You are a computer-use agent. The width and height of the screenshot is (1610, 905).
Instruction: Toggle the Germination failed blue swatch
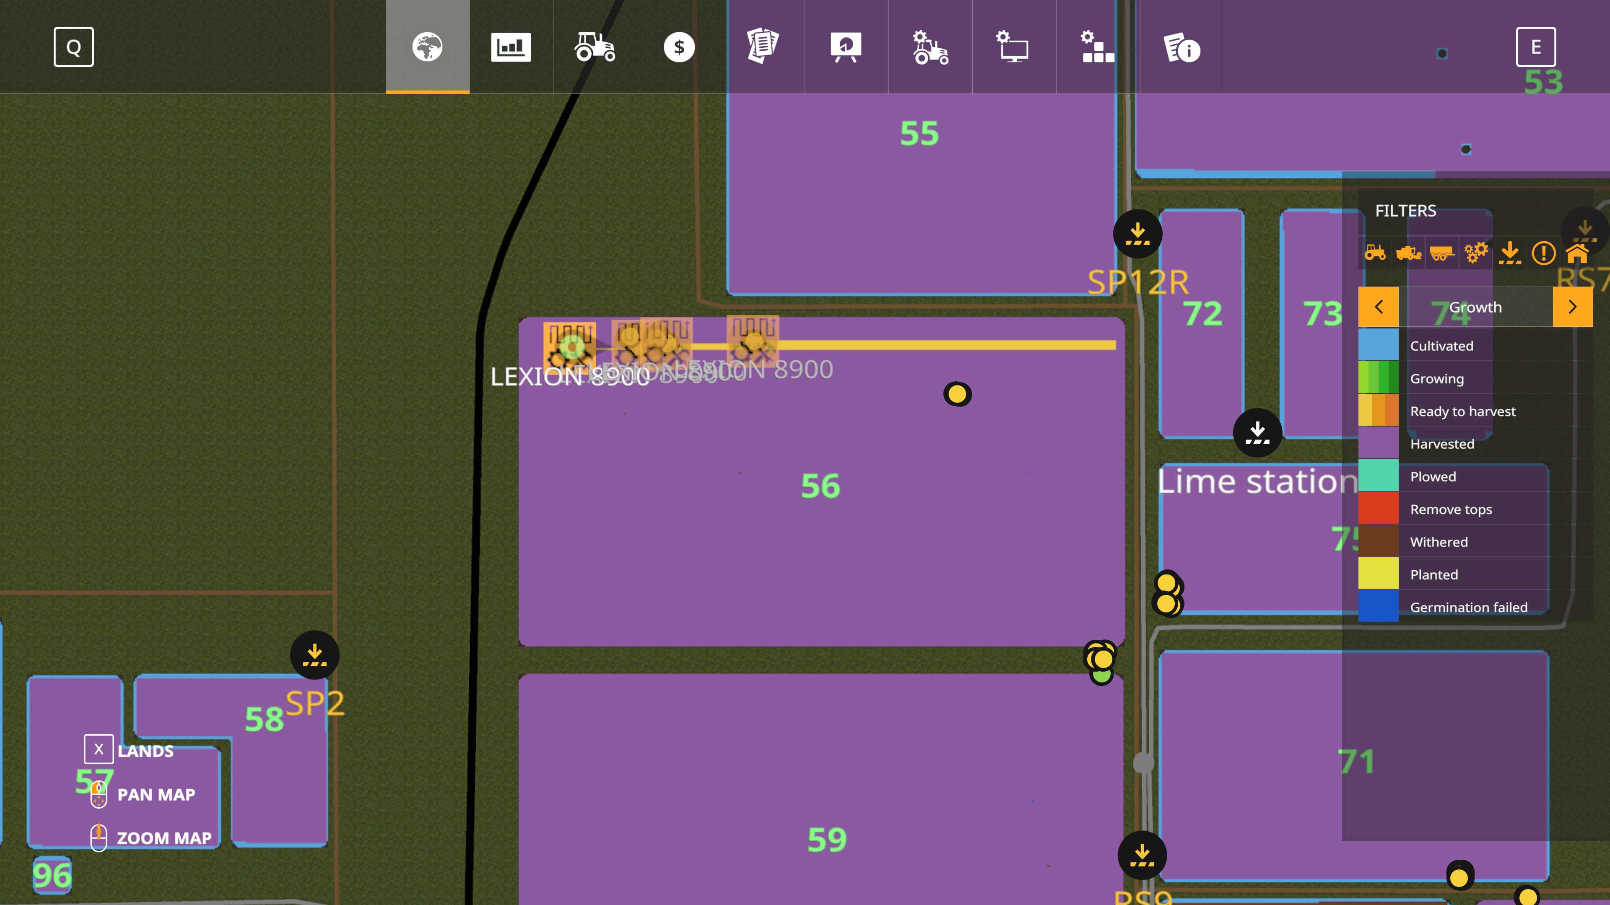pyautogui.click(x=1378, y=606)
